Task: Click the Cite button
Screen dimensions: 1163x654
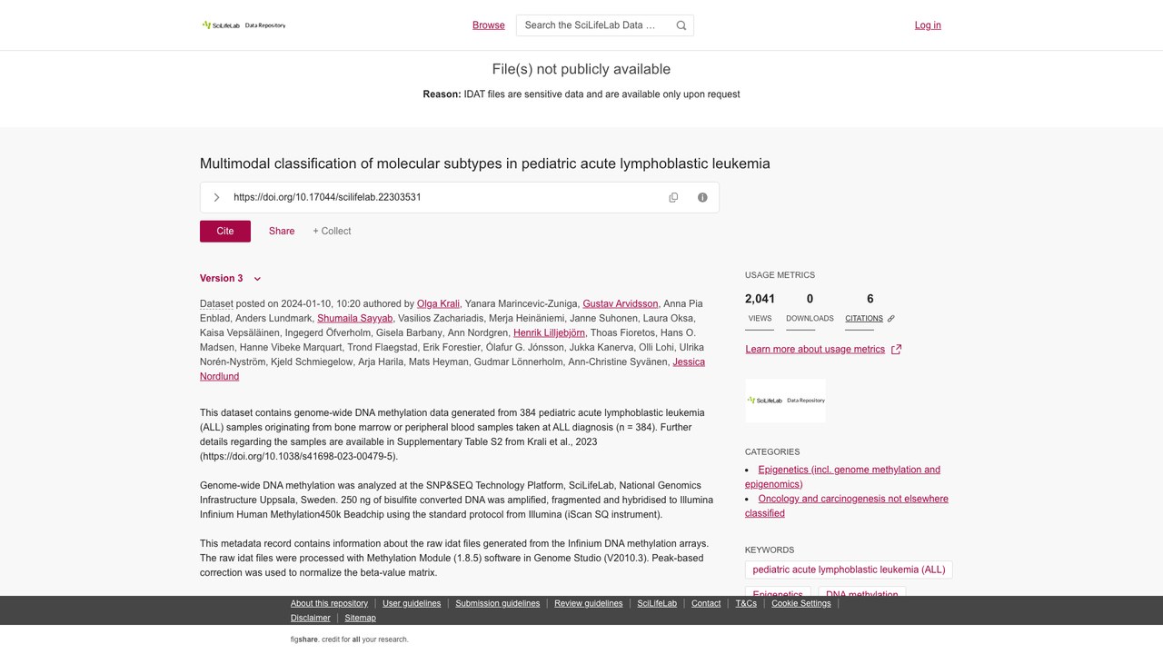Action: 225,231
